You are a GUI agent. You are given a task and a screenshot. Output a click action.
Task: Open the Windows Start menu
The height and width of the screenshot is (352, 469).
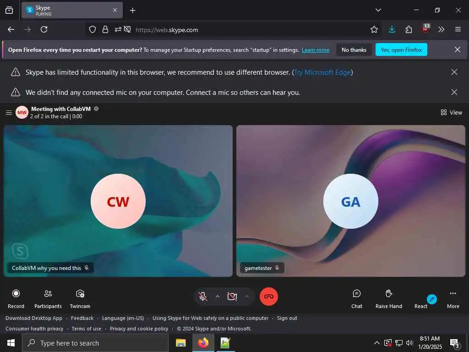[11, 343]
